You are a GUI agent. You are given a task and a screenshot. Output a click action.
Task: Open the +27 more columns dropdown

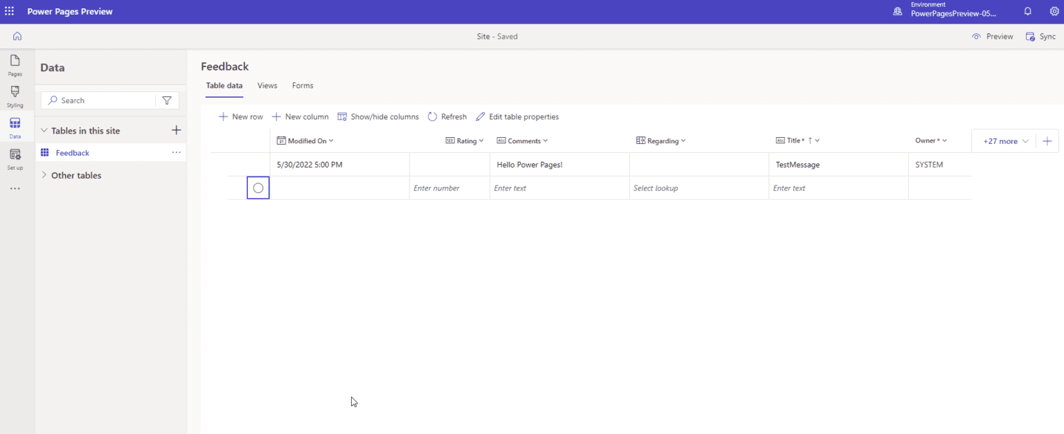coord(1004,140)
